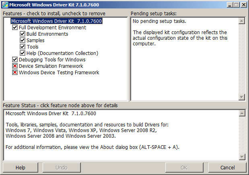Click the OK button
Viewport: 249px width, 175px height.
(x=184, y=167)
